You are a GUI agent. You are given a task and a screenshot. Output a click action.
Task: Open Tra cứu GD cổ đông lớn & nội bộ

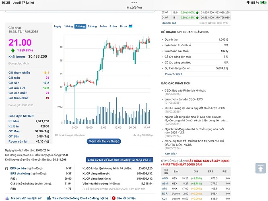80,198
